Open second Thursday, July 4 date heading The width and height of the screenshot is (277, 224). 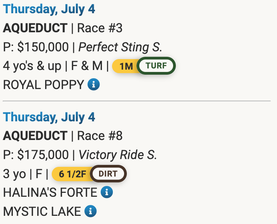(49, 117)
